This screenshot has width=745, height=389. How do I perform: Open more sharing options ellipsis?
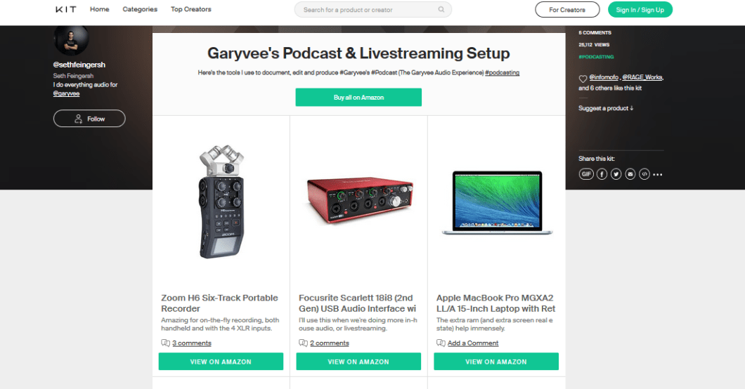658,175
